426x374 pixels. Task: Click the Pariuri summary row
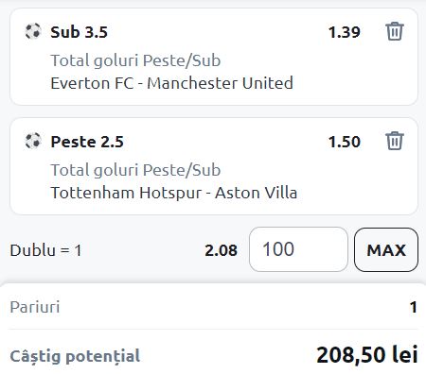(213, 307)
